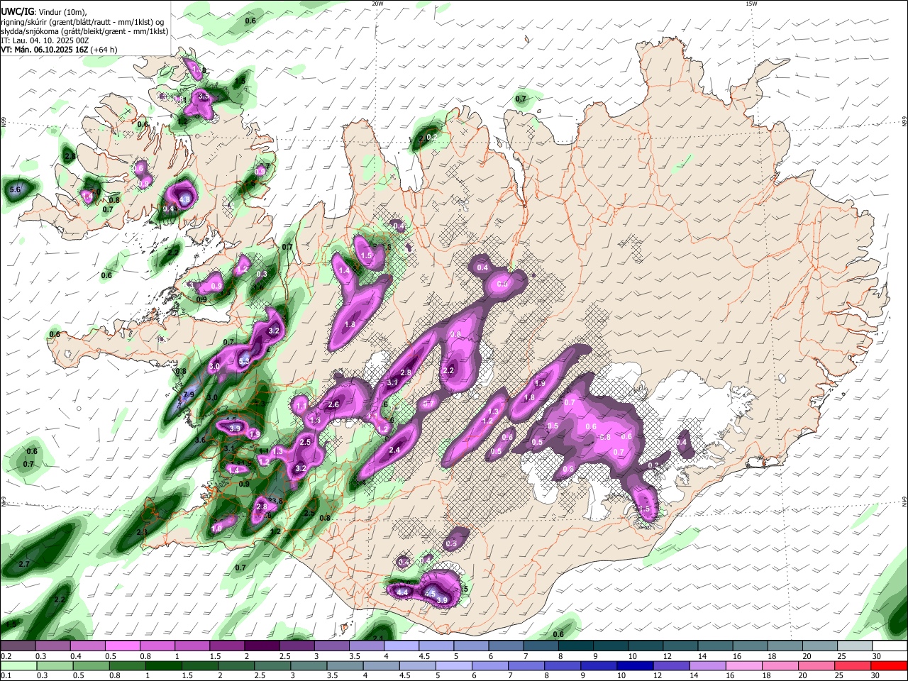This screenshot has width=908, height=681.
Task: Click the "2.6" snow value on the map
Action: click(x=333, y=404)
